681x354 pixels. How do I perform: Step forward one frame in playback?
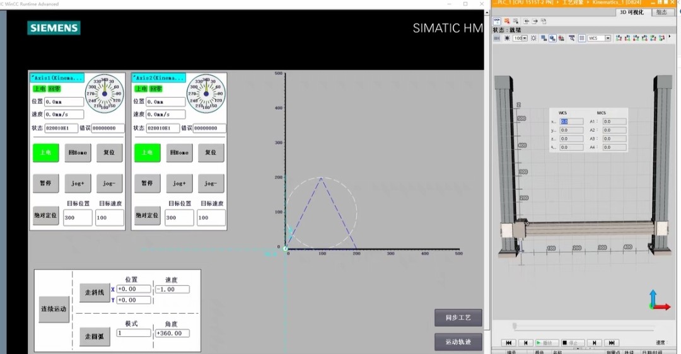click(595, 343)
